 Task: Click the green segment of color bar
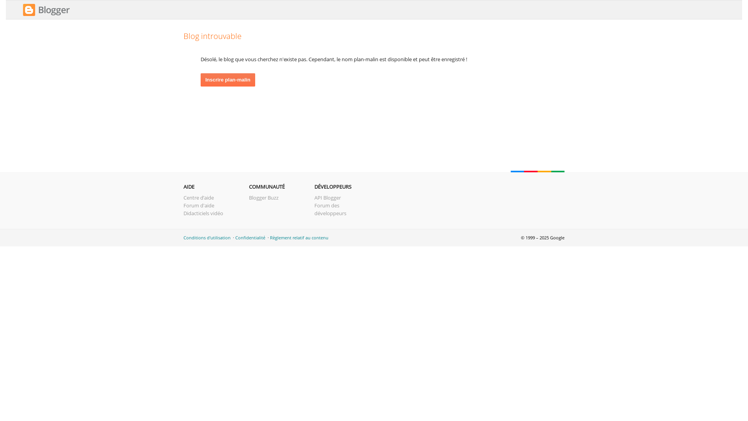click(x=557, y=171)
